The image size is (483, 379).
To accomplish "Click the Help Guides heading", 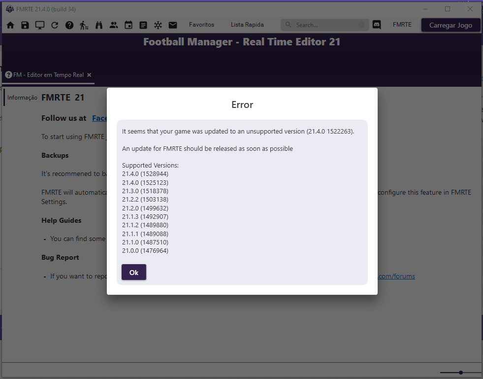I will coord(62,220).
